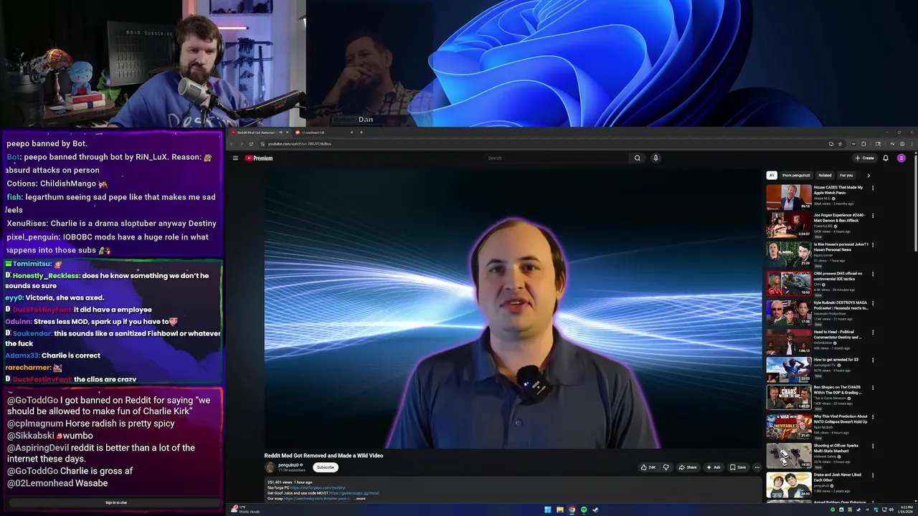Image resolution: width=918 pixels, height=516 pixels.
Task: Open Chrome from the taskbar
Action: tap(572, 510)
